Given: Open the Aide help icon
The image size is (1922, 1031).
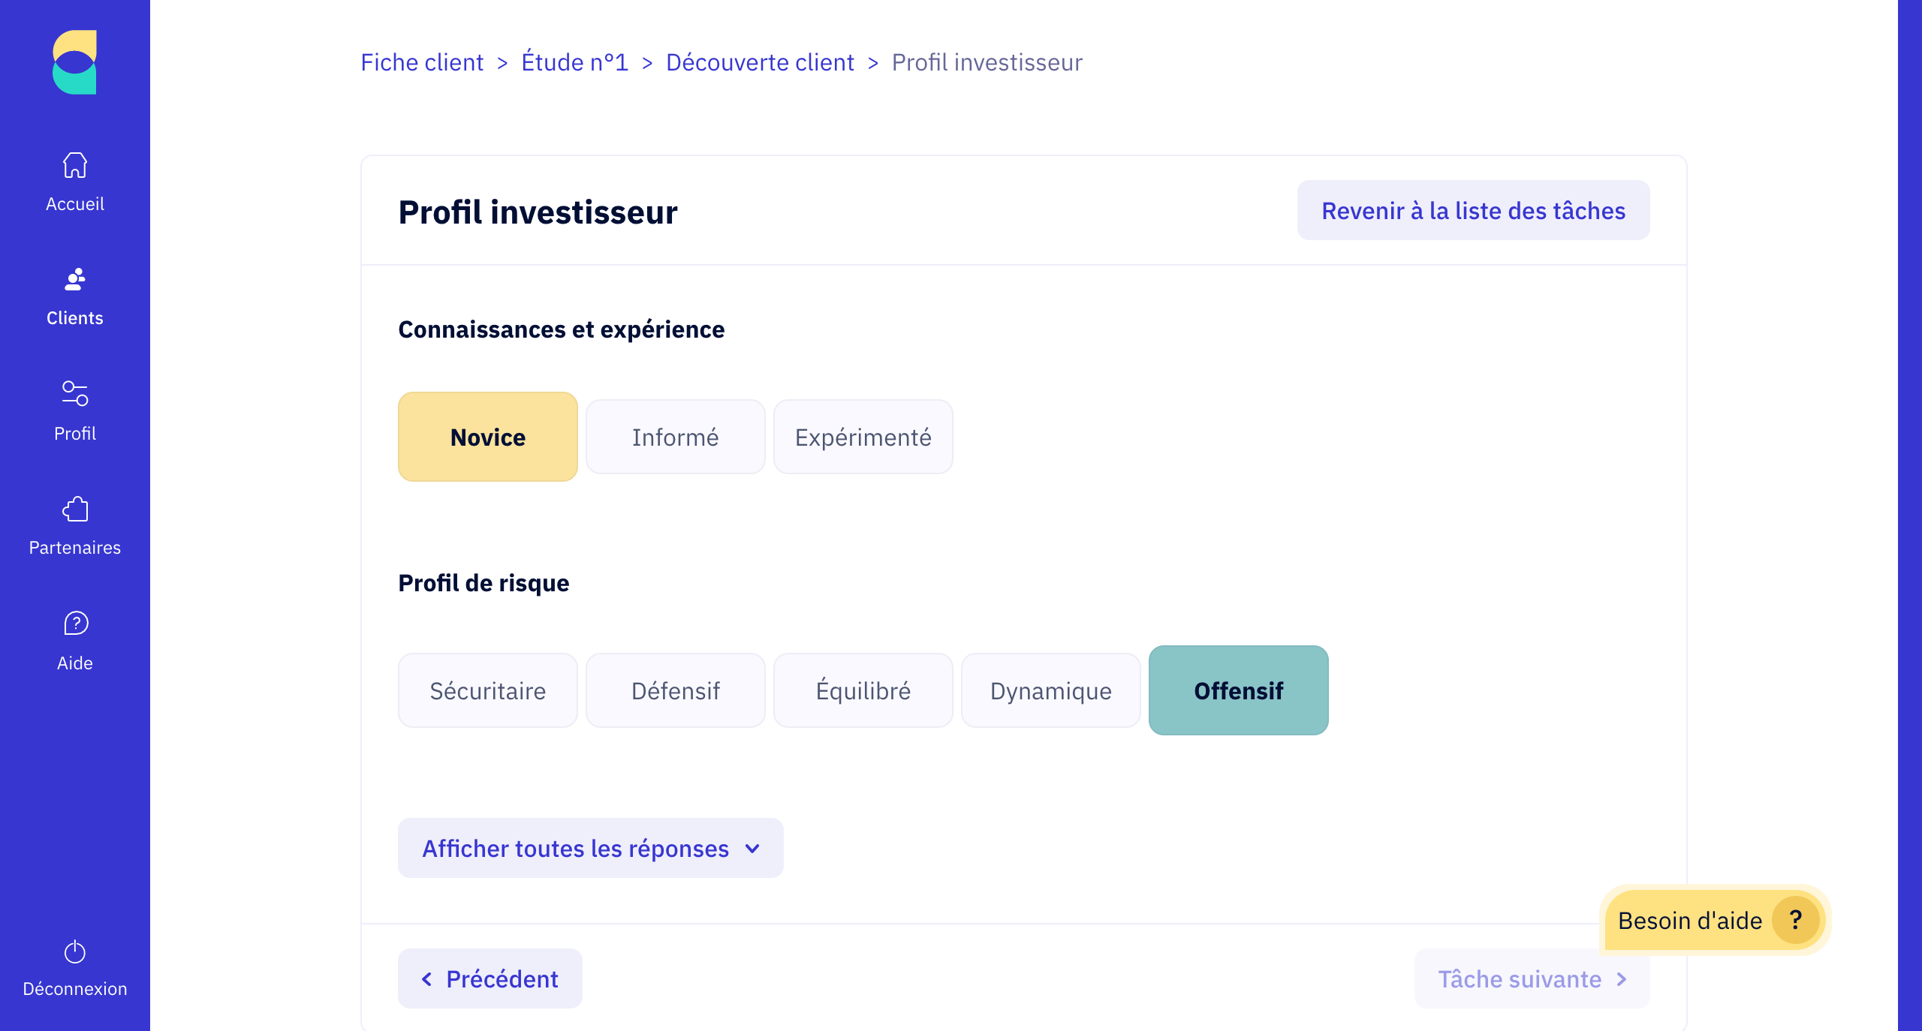Looking at the screenshot, I should coord(74,624).
